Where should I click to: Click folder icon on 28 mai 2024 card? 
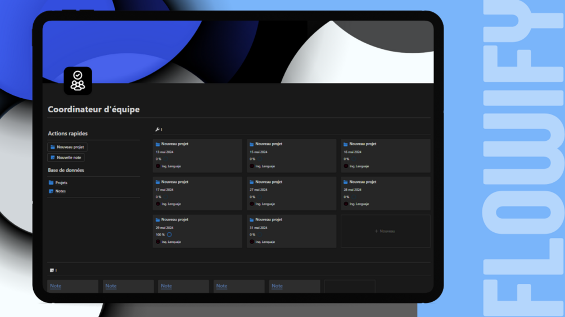coord(346,182)
